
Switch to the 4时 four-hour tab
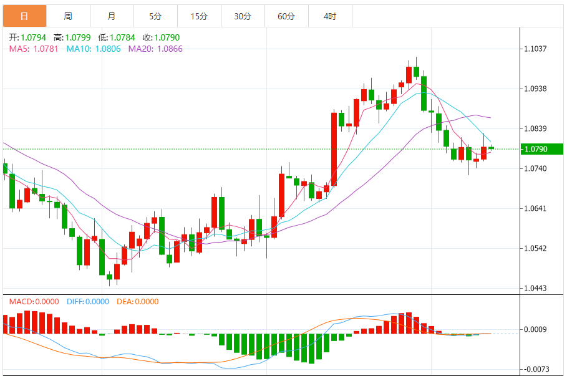(x=330, y=16)
